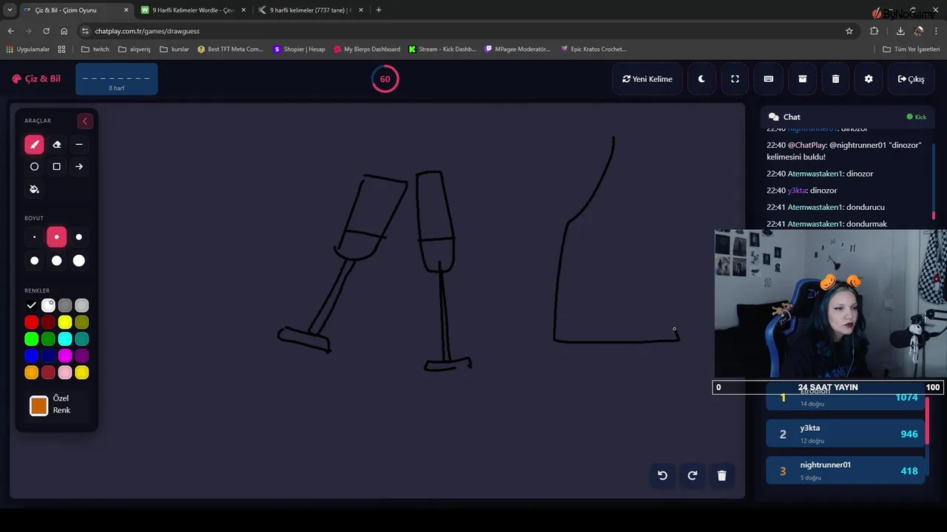Open the alışveriş bookmarks folder

[135, 50]
